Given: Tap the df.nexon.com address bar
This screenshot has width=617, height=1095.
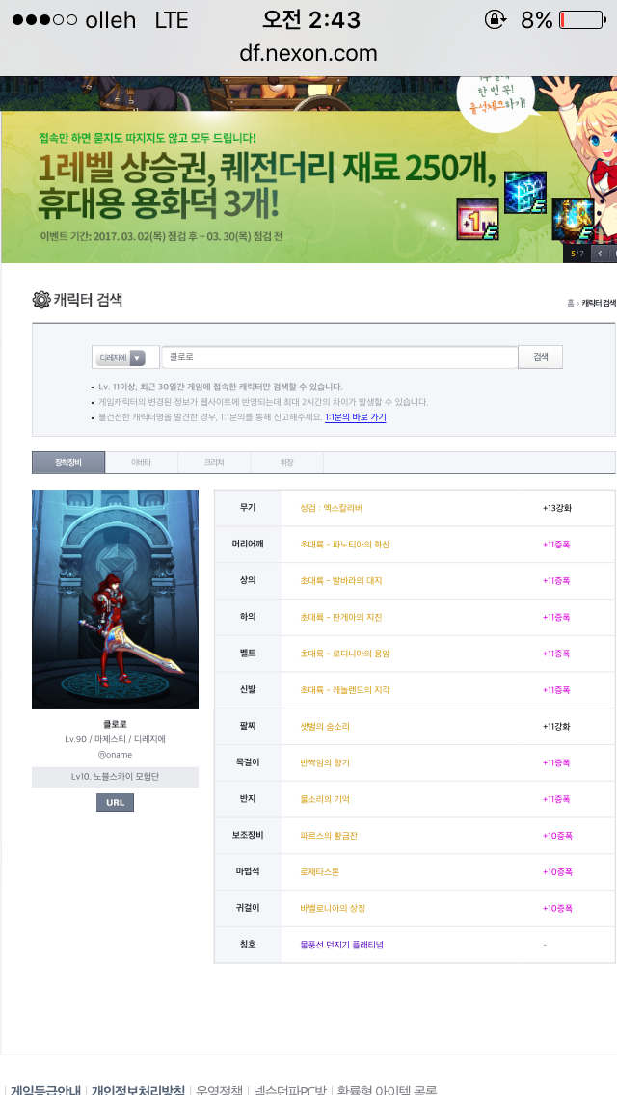Looking at the screenshot, I should click(308, 53).
